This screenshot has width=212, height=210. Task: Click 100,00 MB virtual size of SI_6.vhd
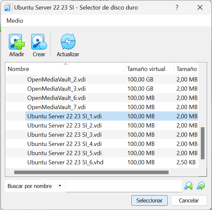[141, 162]
